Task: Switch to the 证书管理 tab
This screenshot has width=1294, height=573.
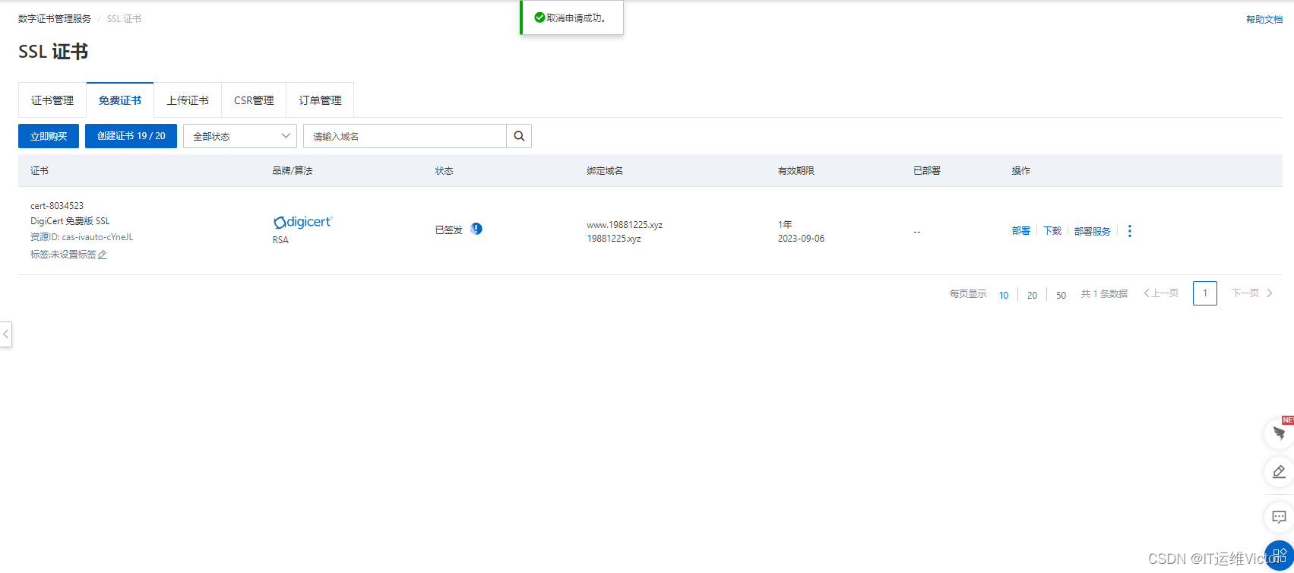Action: point(52,100)
